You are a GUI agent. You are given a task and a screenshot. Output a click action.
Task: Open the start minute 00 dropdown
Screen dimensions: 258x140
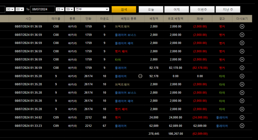point(20,9)
